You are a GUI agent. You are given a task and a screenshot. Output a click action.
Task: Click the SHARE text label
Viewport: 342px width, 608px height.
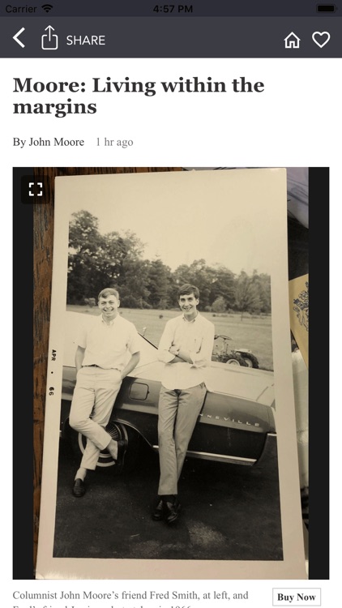[86, 41]
